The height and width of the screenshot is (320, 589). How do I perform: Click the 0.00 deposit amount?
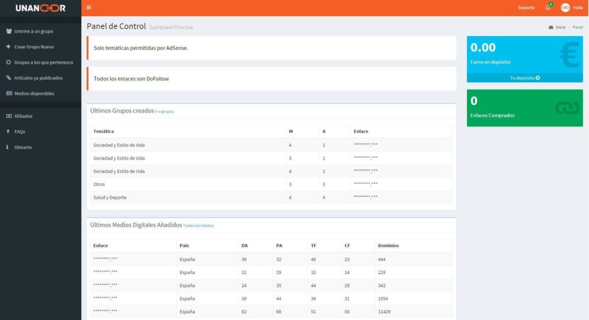coord(483,48)
